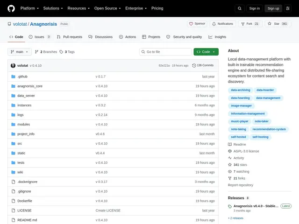Open the AGPL-3.0 license scale link
Image resolution: width=299 pixels, height=224 pixels.
[243, 151]
